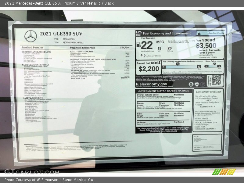Viewport: 244px width, 183px height.
Task: Click the $54,750 price
Action: coord(124,48)
